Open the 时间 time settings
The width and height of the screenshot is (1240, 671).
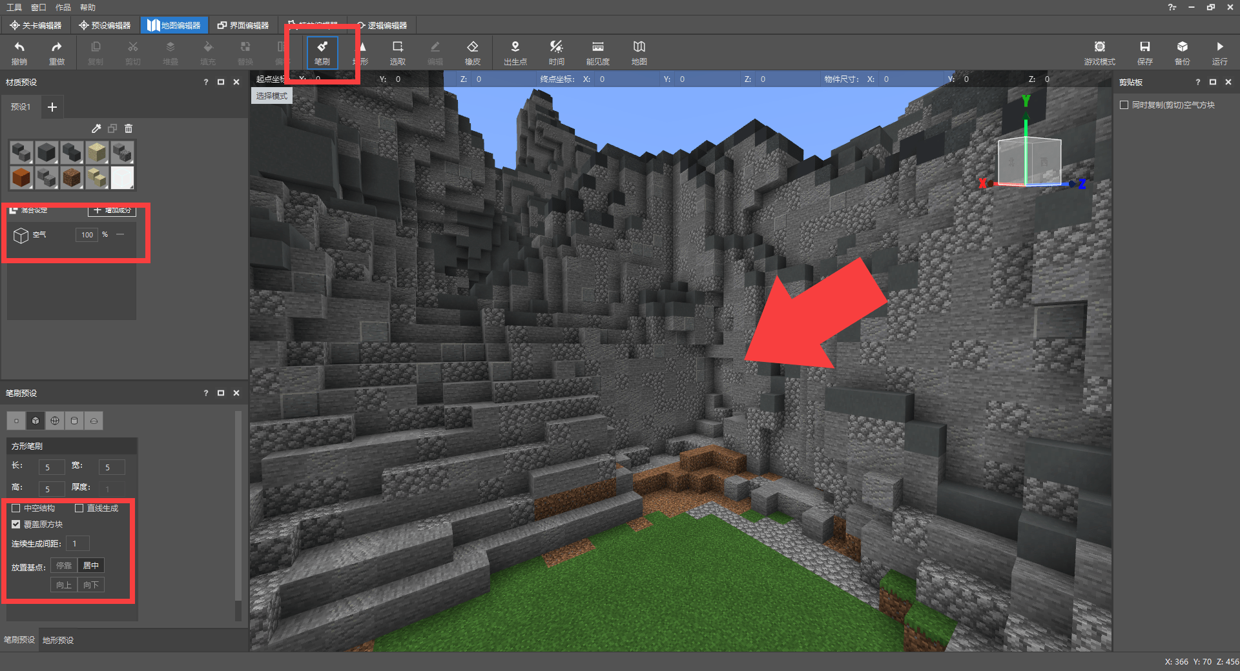pos(557,52)
